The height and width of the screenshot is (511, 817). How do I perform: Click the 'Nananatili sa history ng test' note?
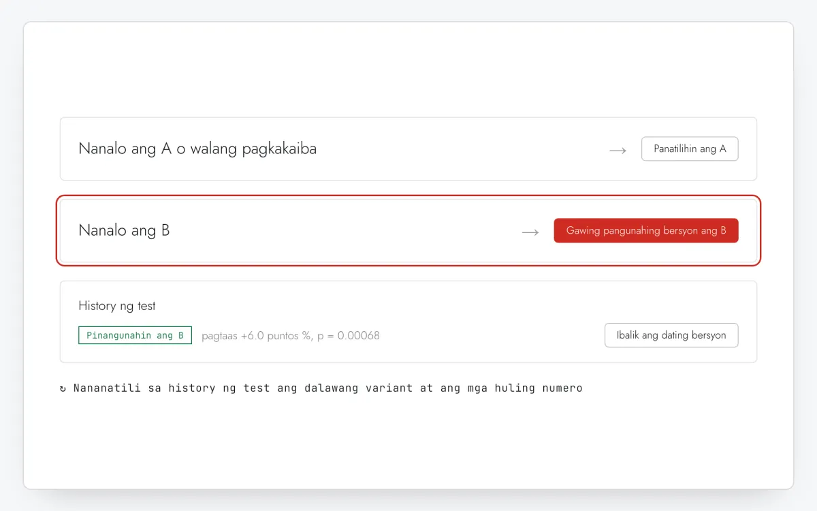pyautogui.click(x=321, y=388)
